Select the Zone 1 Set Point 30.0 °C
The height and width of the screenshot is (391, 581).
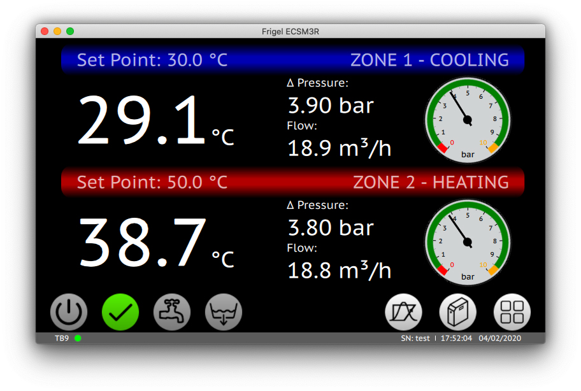pyautogui.click(x=152, y=60)
